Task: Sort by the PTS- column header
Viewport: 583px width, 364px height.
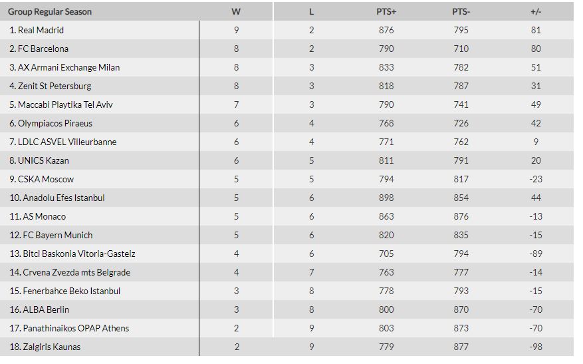Action: 461,11
